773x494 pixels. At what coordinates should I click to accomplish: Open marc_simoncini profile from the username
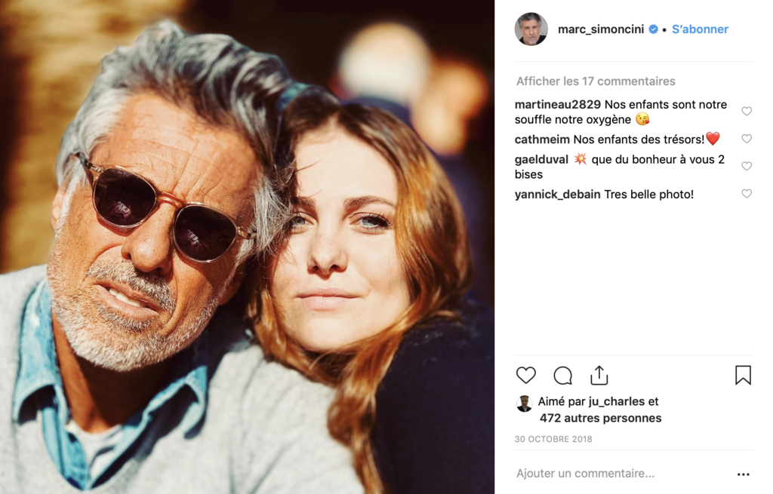[601, 29]
